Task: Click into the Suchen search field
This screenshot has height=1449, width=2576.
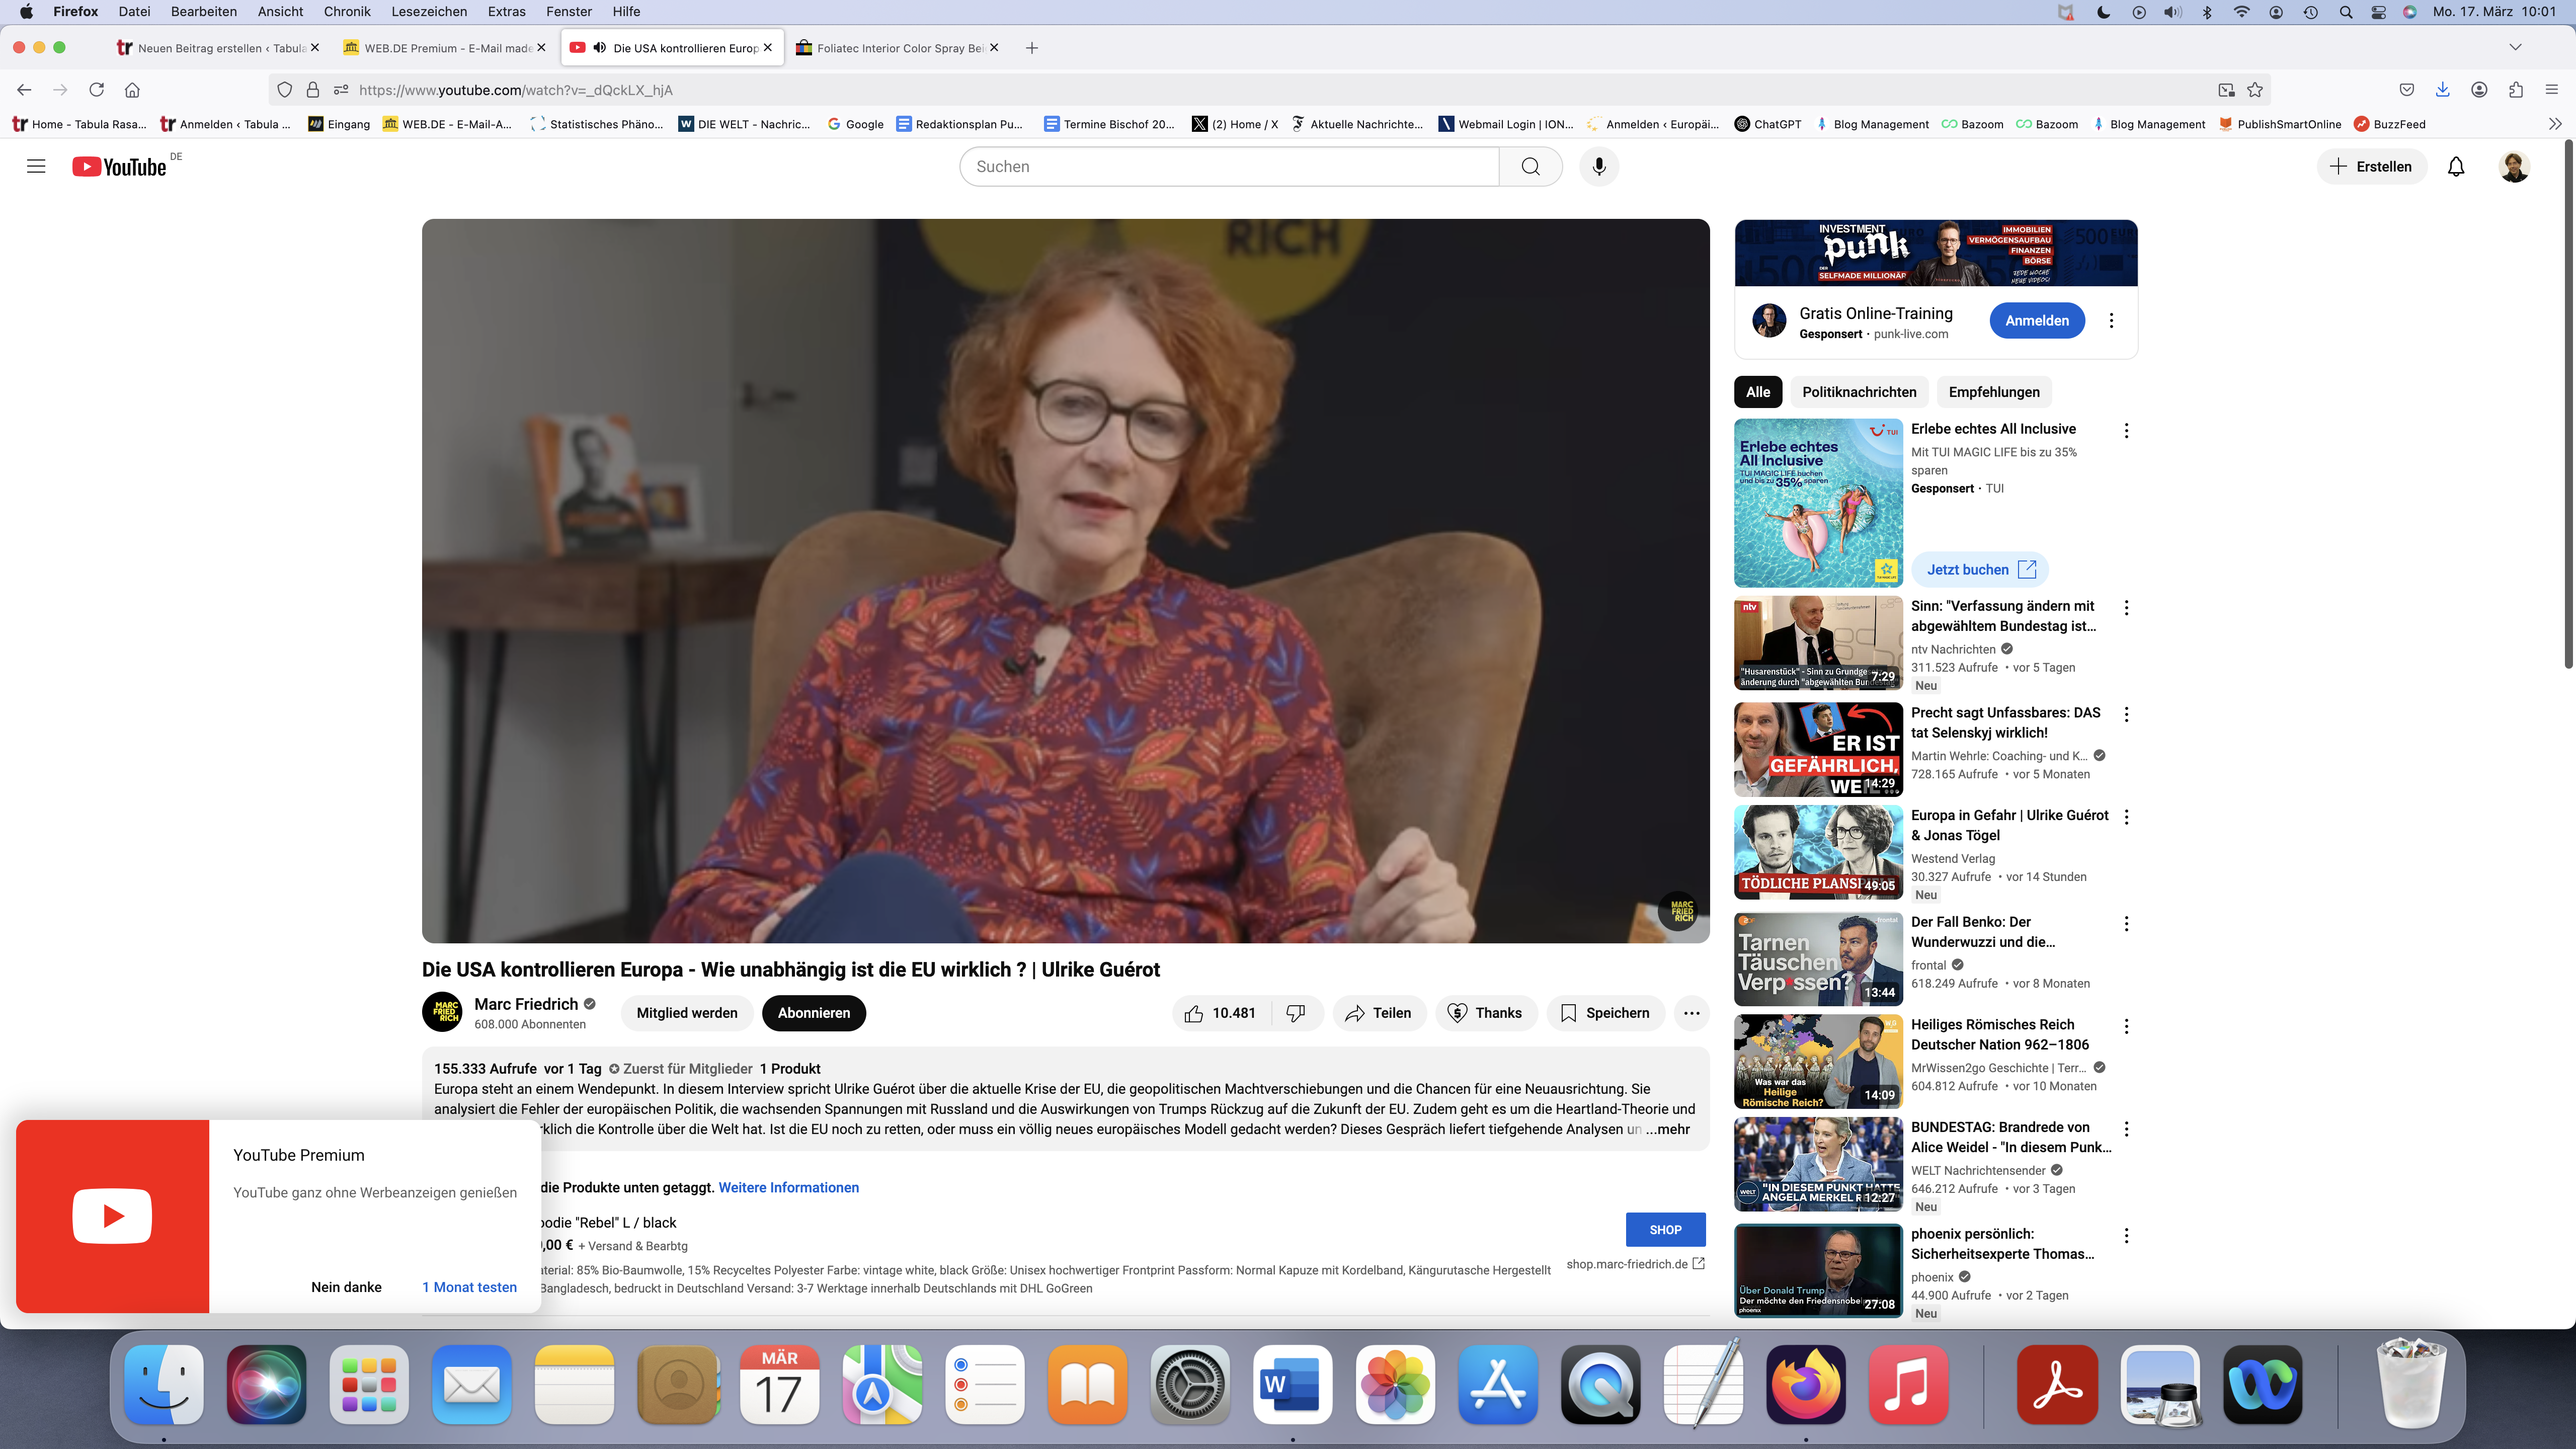Action: coord(1228,166)
